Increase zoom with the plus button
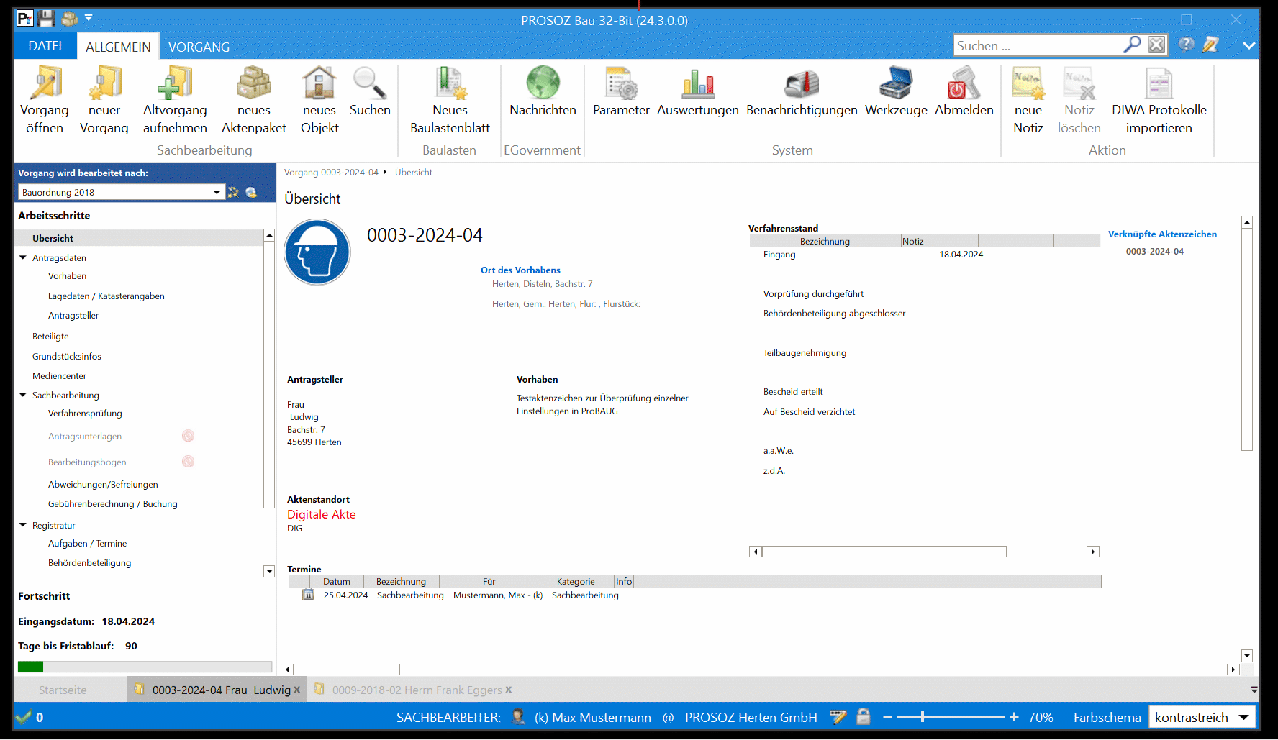 click(1014, 717)
